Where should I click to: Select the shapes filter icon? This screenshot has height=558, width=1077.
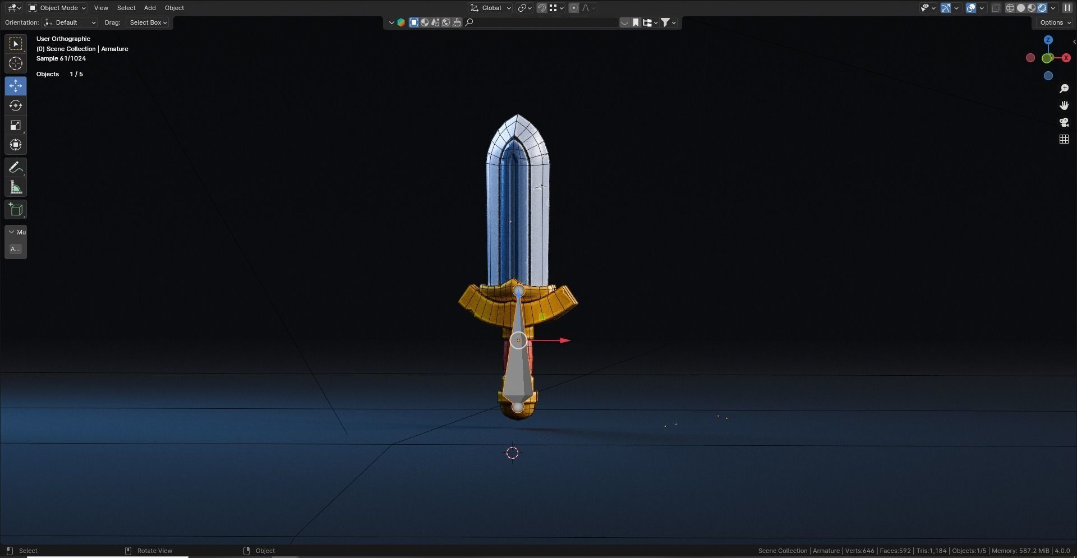click(435, 22)
